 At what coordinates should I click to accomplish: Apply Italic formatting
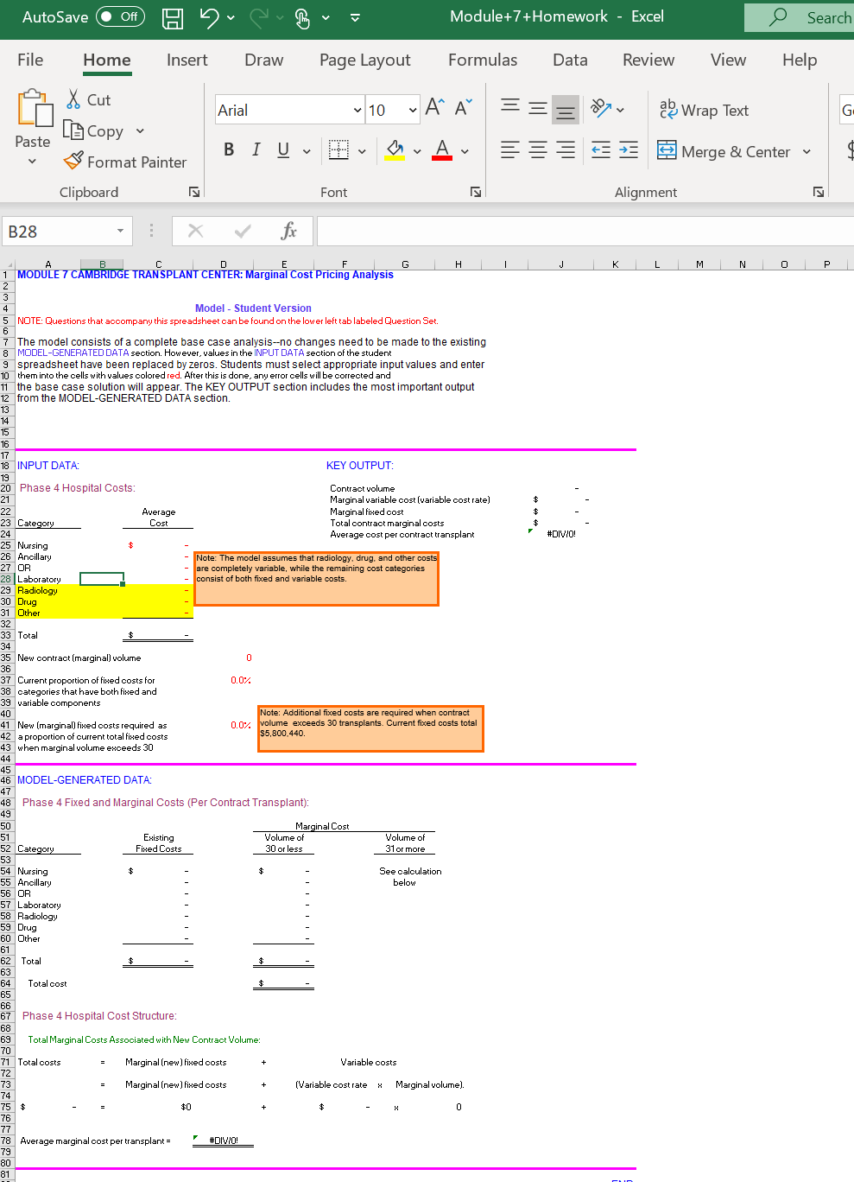(x=256, y=149)
